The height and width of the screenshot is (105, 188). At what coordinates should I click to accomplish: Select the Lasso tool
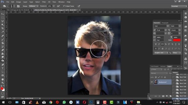tap(3, 21)
